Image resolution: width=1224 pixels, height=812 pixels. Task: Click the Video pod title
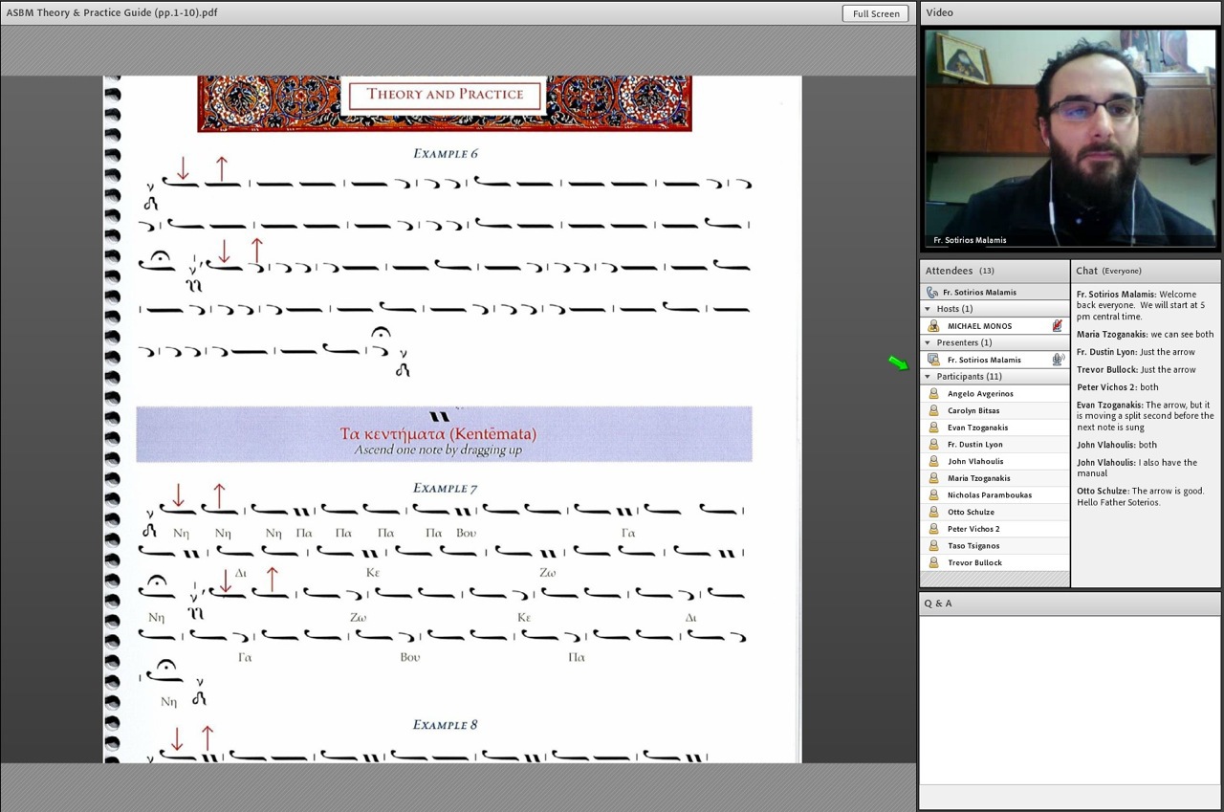[939, 12]
